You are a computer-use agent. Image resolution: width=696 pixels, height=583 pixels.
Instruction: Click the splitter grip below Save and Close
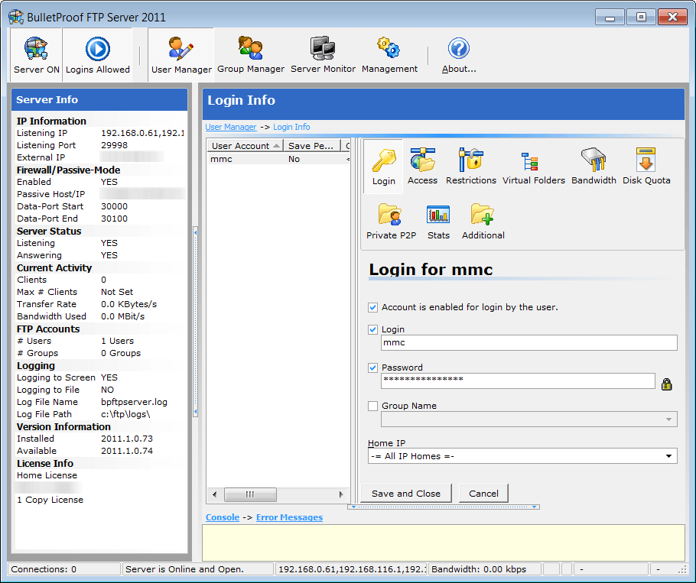[x=444, y=507]
